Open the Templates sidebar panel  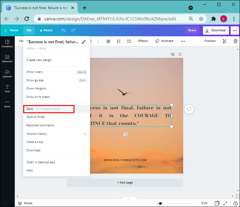coord(7,44)
